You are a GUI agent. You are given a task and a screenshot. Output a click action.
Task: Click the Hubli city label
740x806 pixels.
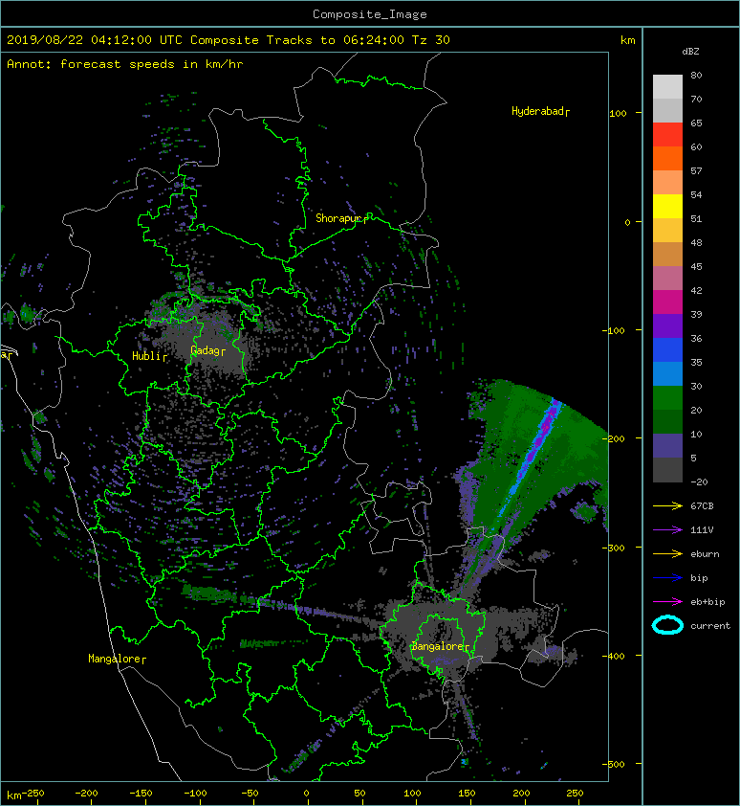[x=149, y=356]
